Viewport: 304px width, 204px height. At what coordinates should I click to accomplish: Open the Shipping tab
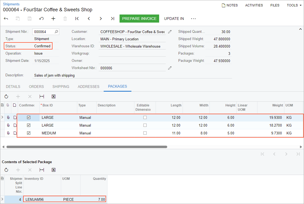(x=61, y=87)
